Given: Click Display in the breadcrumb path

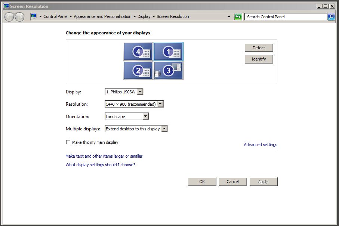Looking at the screenshot, I should pyautogui.click(x=144, y=16).
